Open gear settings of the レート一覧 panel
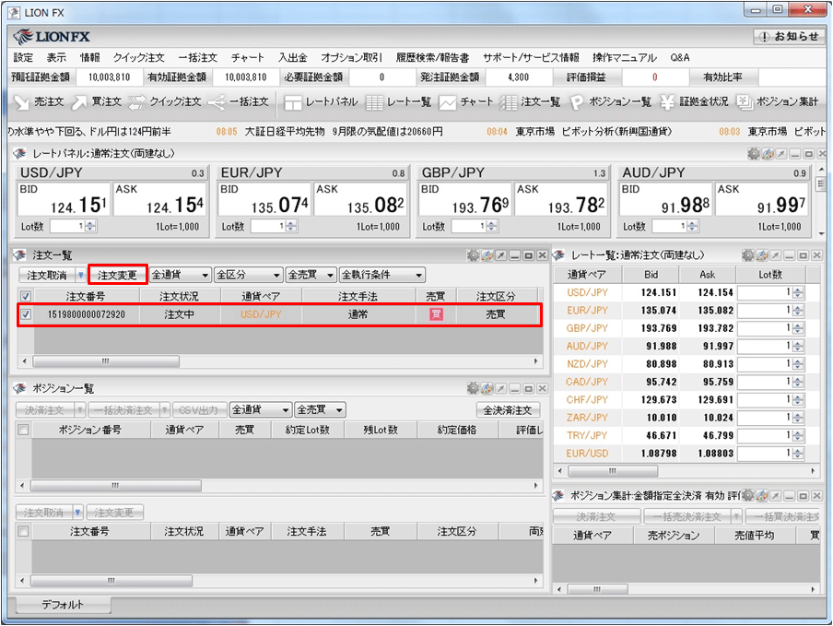 pyautogui.click(x=748, y=255)
